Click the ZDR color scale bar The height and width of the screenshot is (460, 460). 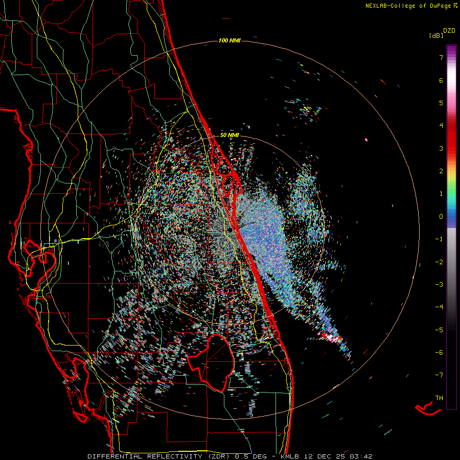(451, 227)
